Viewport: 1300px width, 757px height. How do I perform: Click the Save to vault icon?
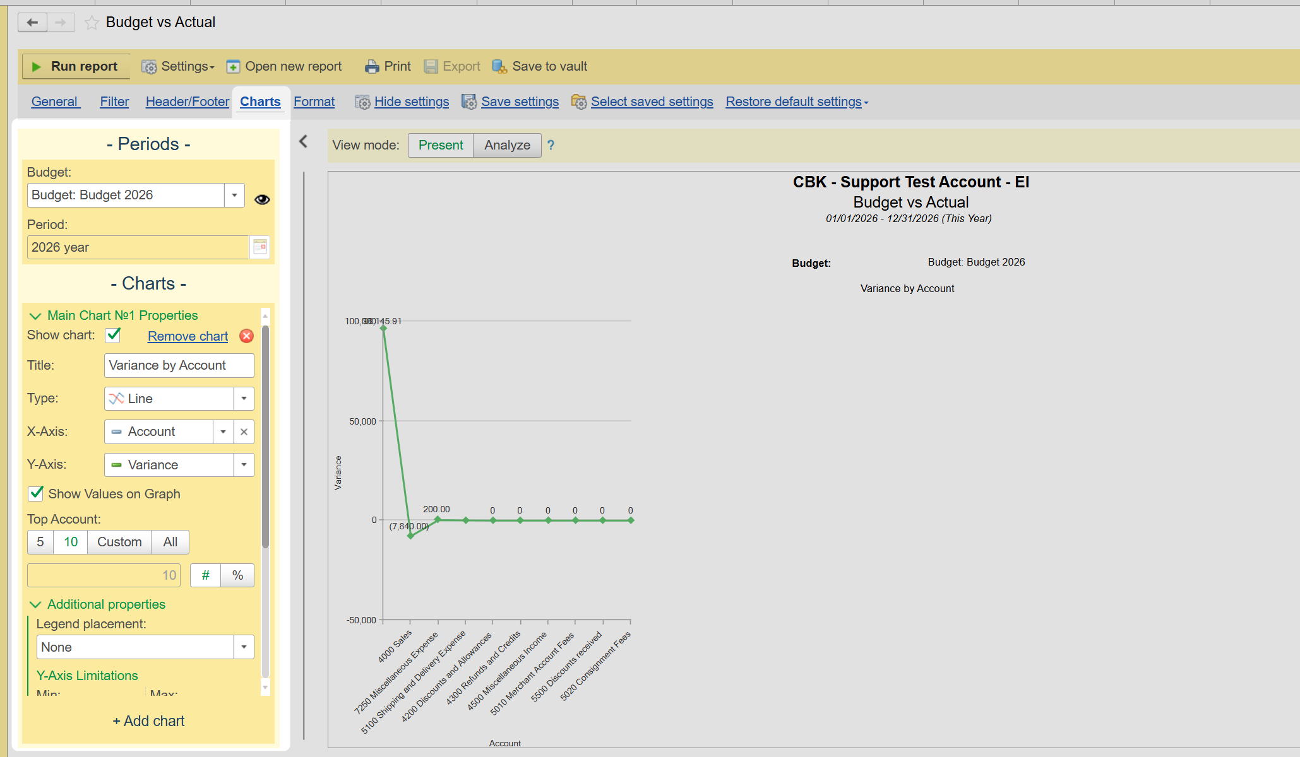pos(499,67)
